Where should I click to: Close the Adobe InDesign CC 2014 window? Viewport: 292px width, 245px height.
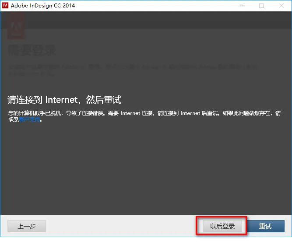[281, 6]
